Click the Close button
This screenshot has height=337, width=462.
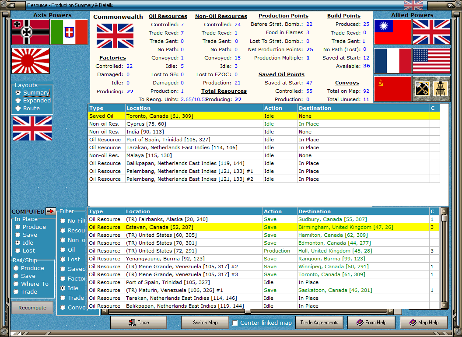pos(139,323)
